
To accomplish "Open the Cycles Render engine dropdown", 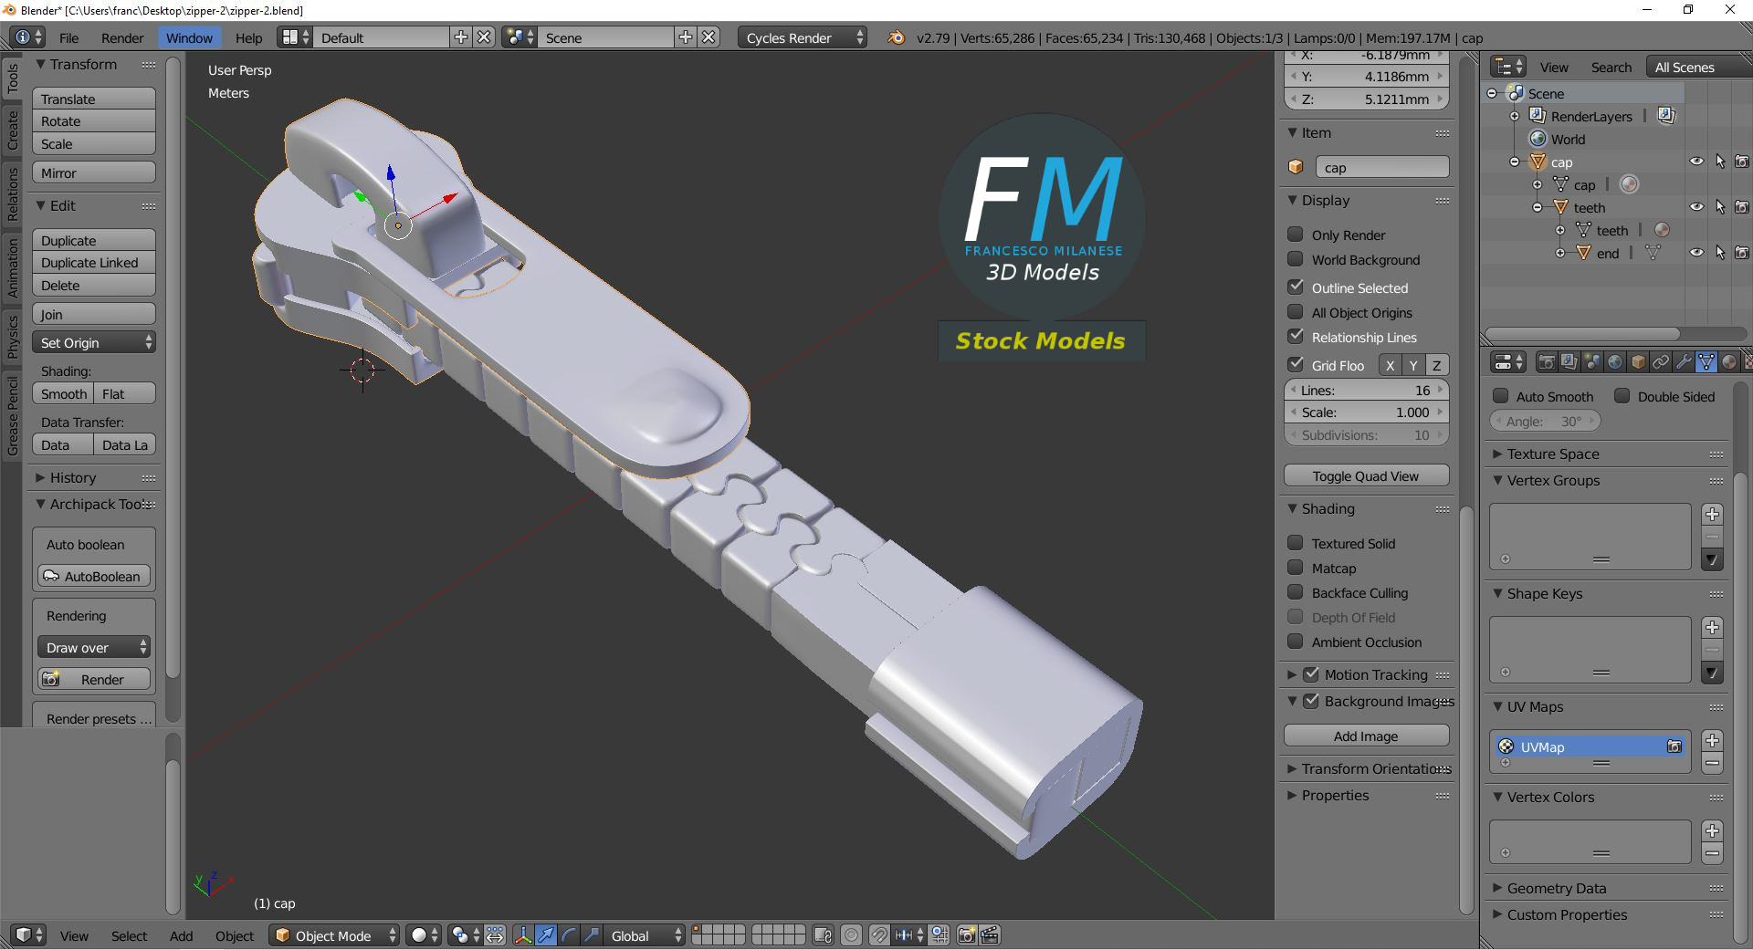I will click(x=803, y=37).
